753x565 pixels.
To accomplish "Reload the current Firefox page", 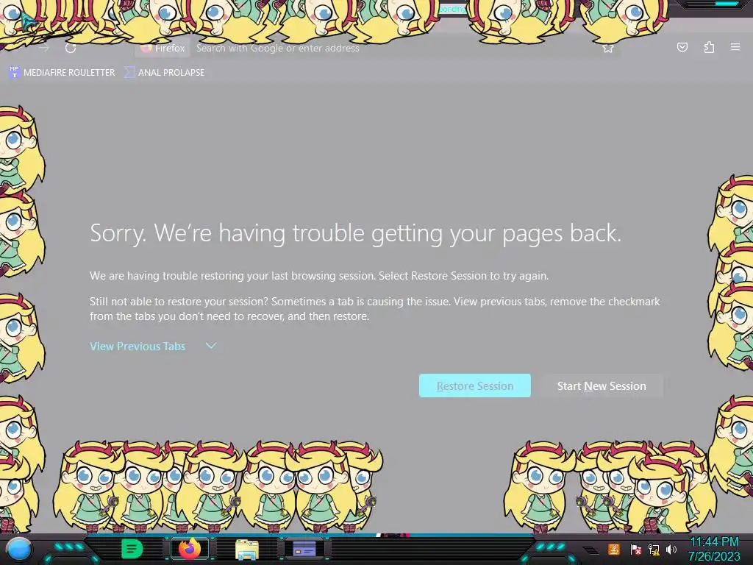I will coord(71,48).
